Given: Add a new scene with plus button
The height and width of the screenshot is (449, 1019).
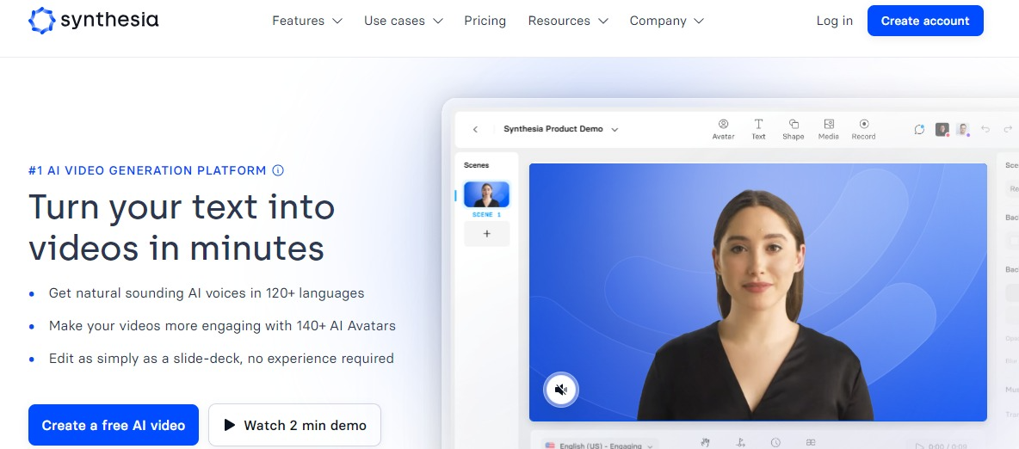Looking at the screenshot, I should (487, 234).
